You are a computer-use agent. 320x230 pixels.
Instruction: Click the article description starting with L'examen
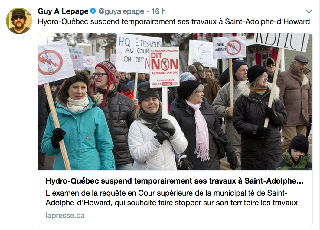point(171,198)
